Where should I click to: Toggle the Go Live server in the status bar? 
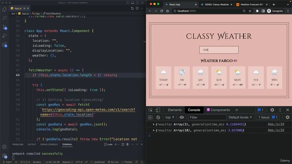[x=113, y=162]
